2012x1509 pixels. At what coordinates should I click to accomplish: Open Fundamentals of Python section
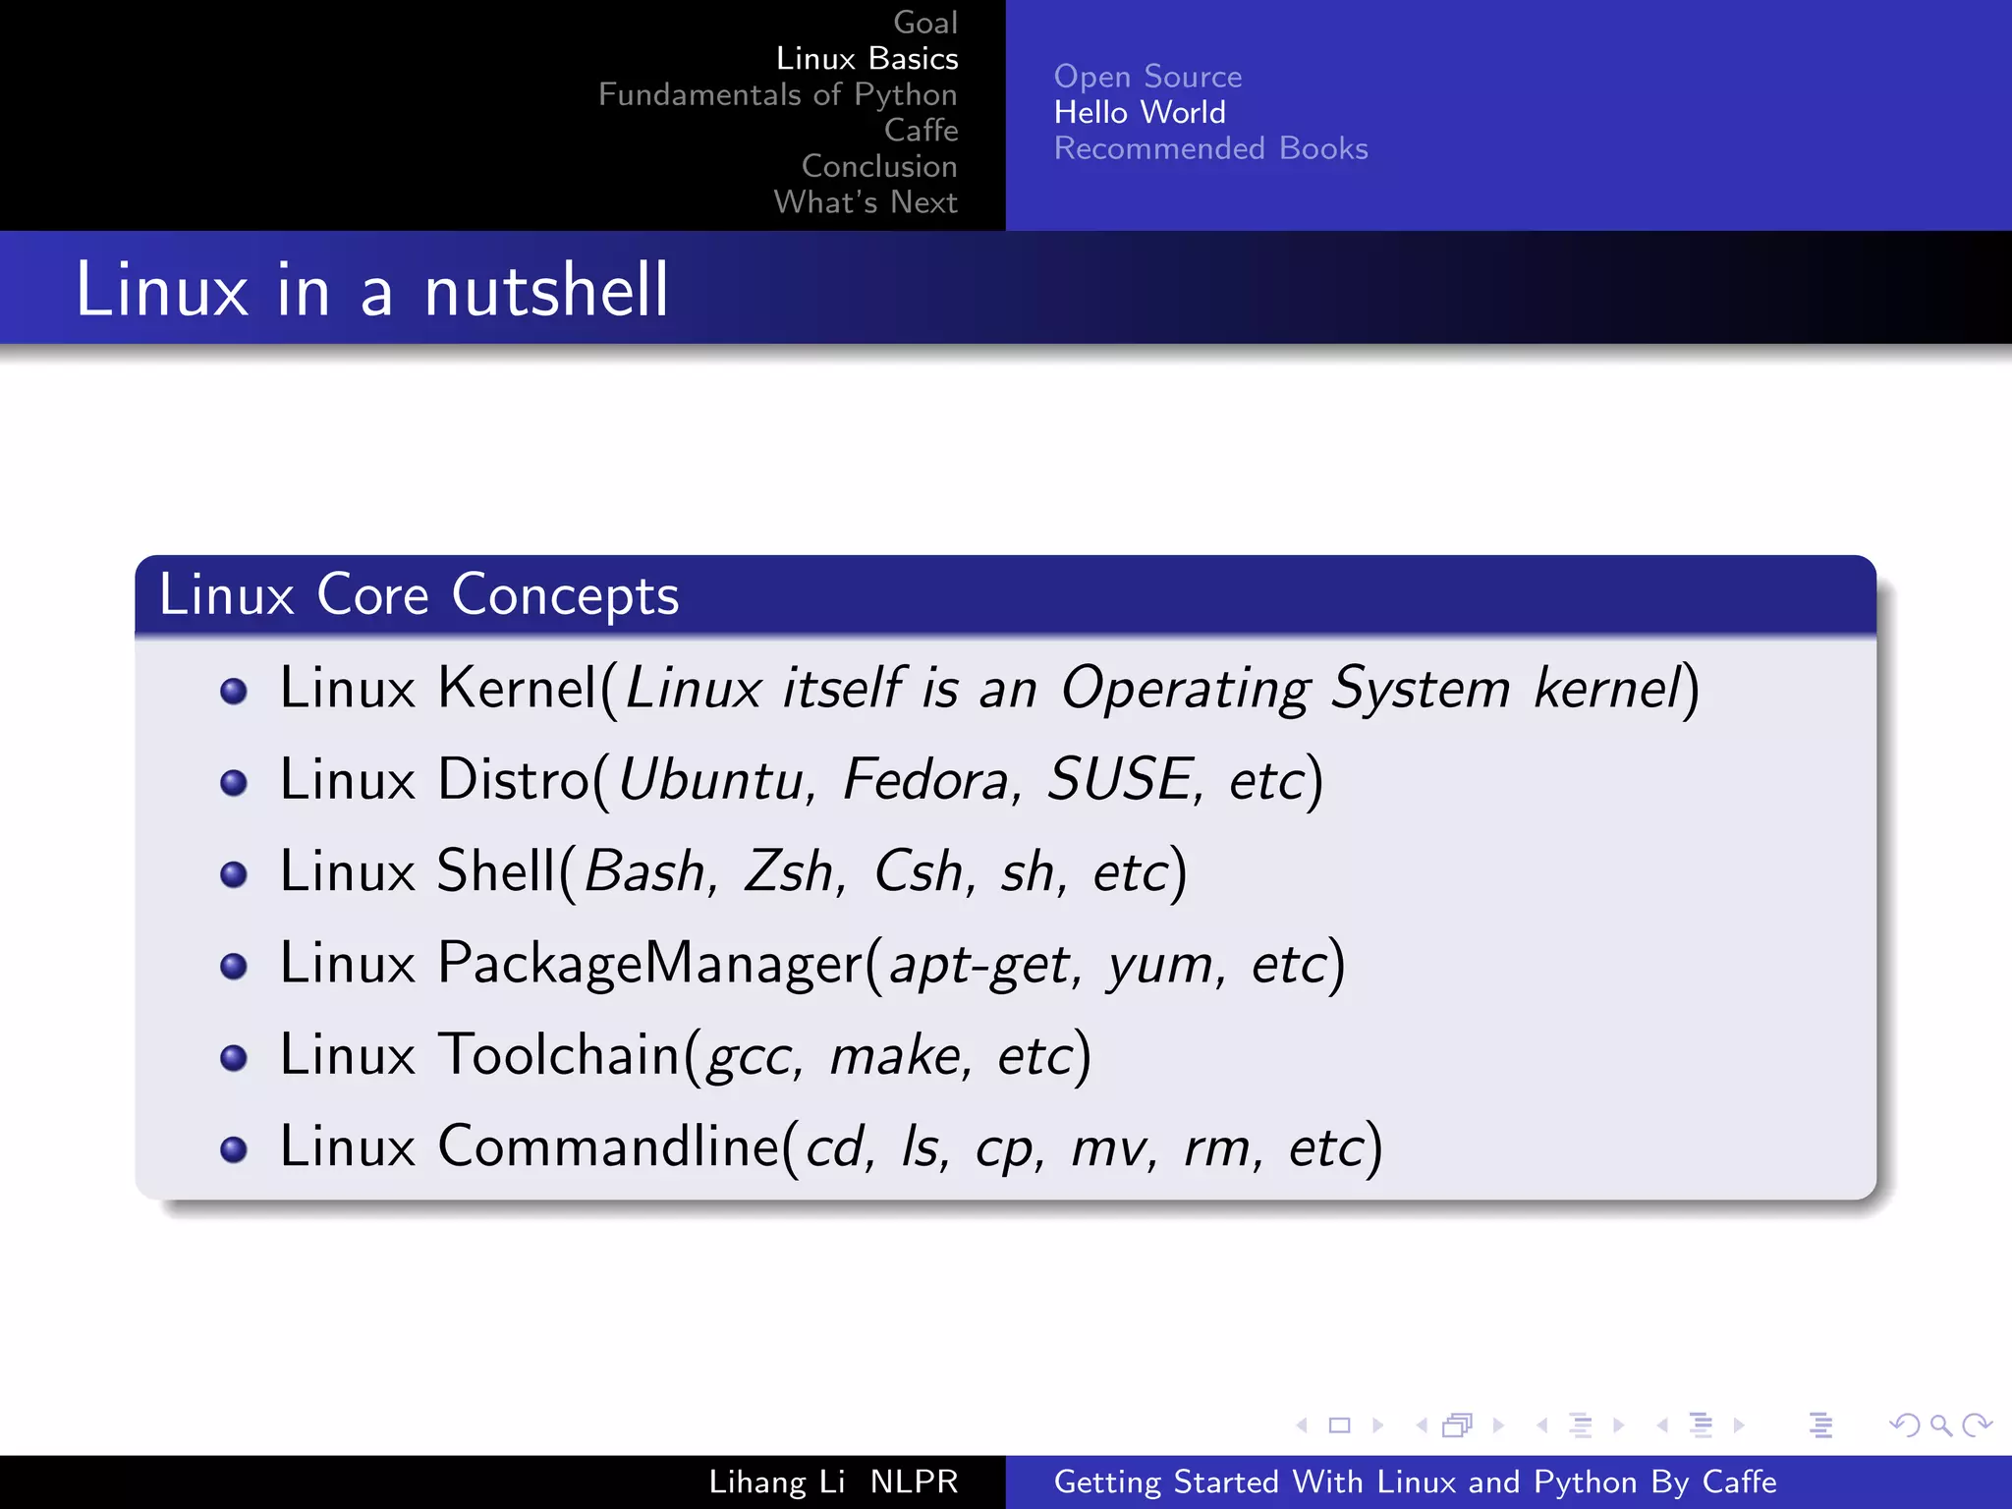point(778,94)
